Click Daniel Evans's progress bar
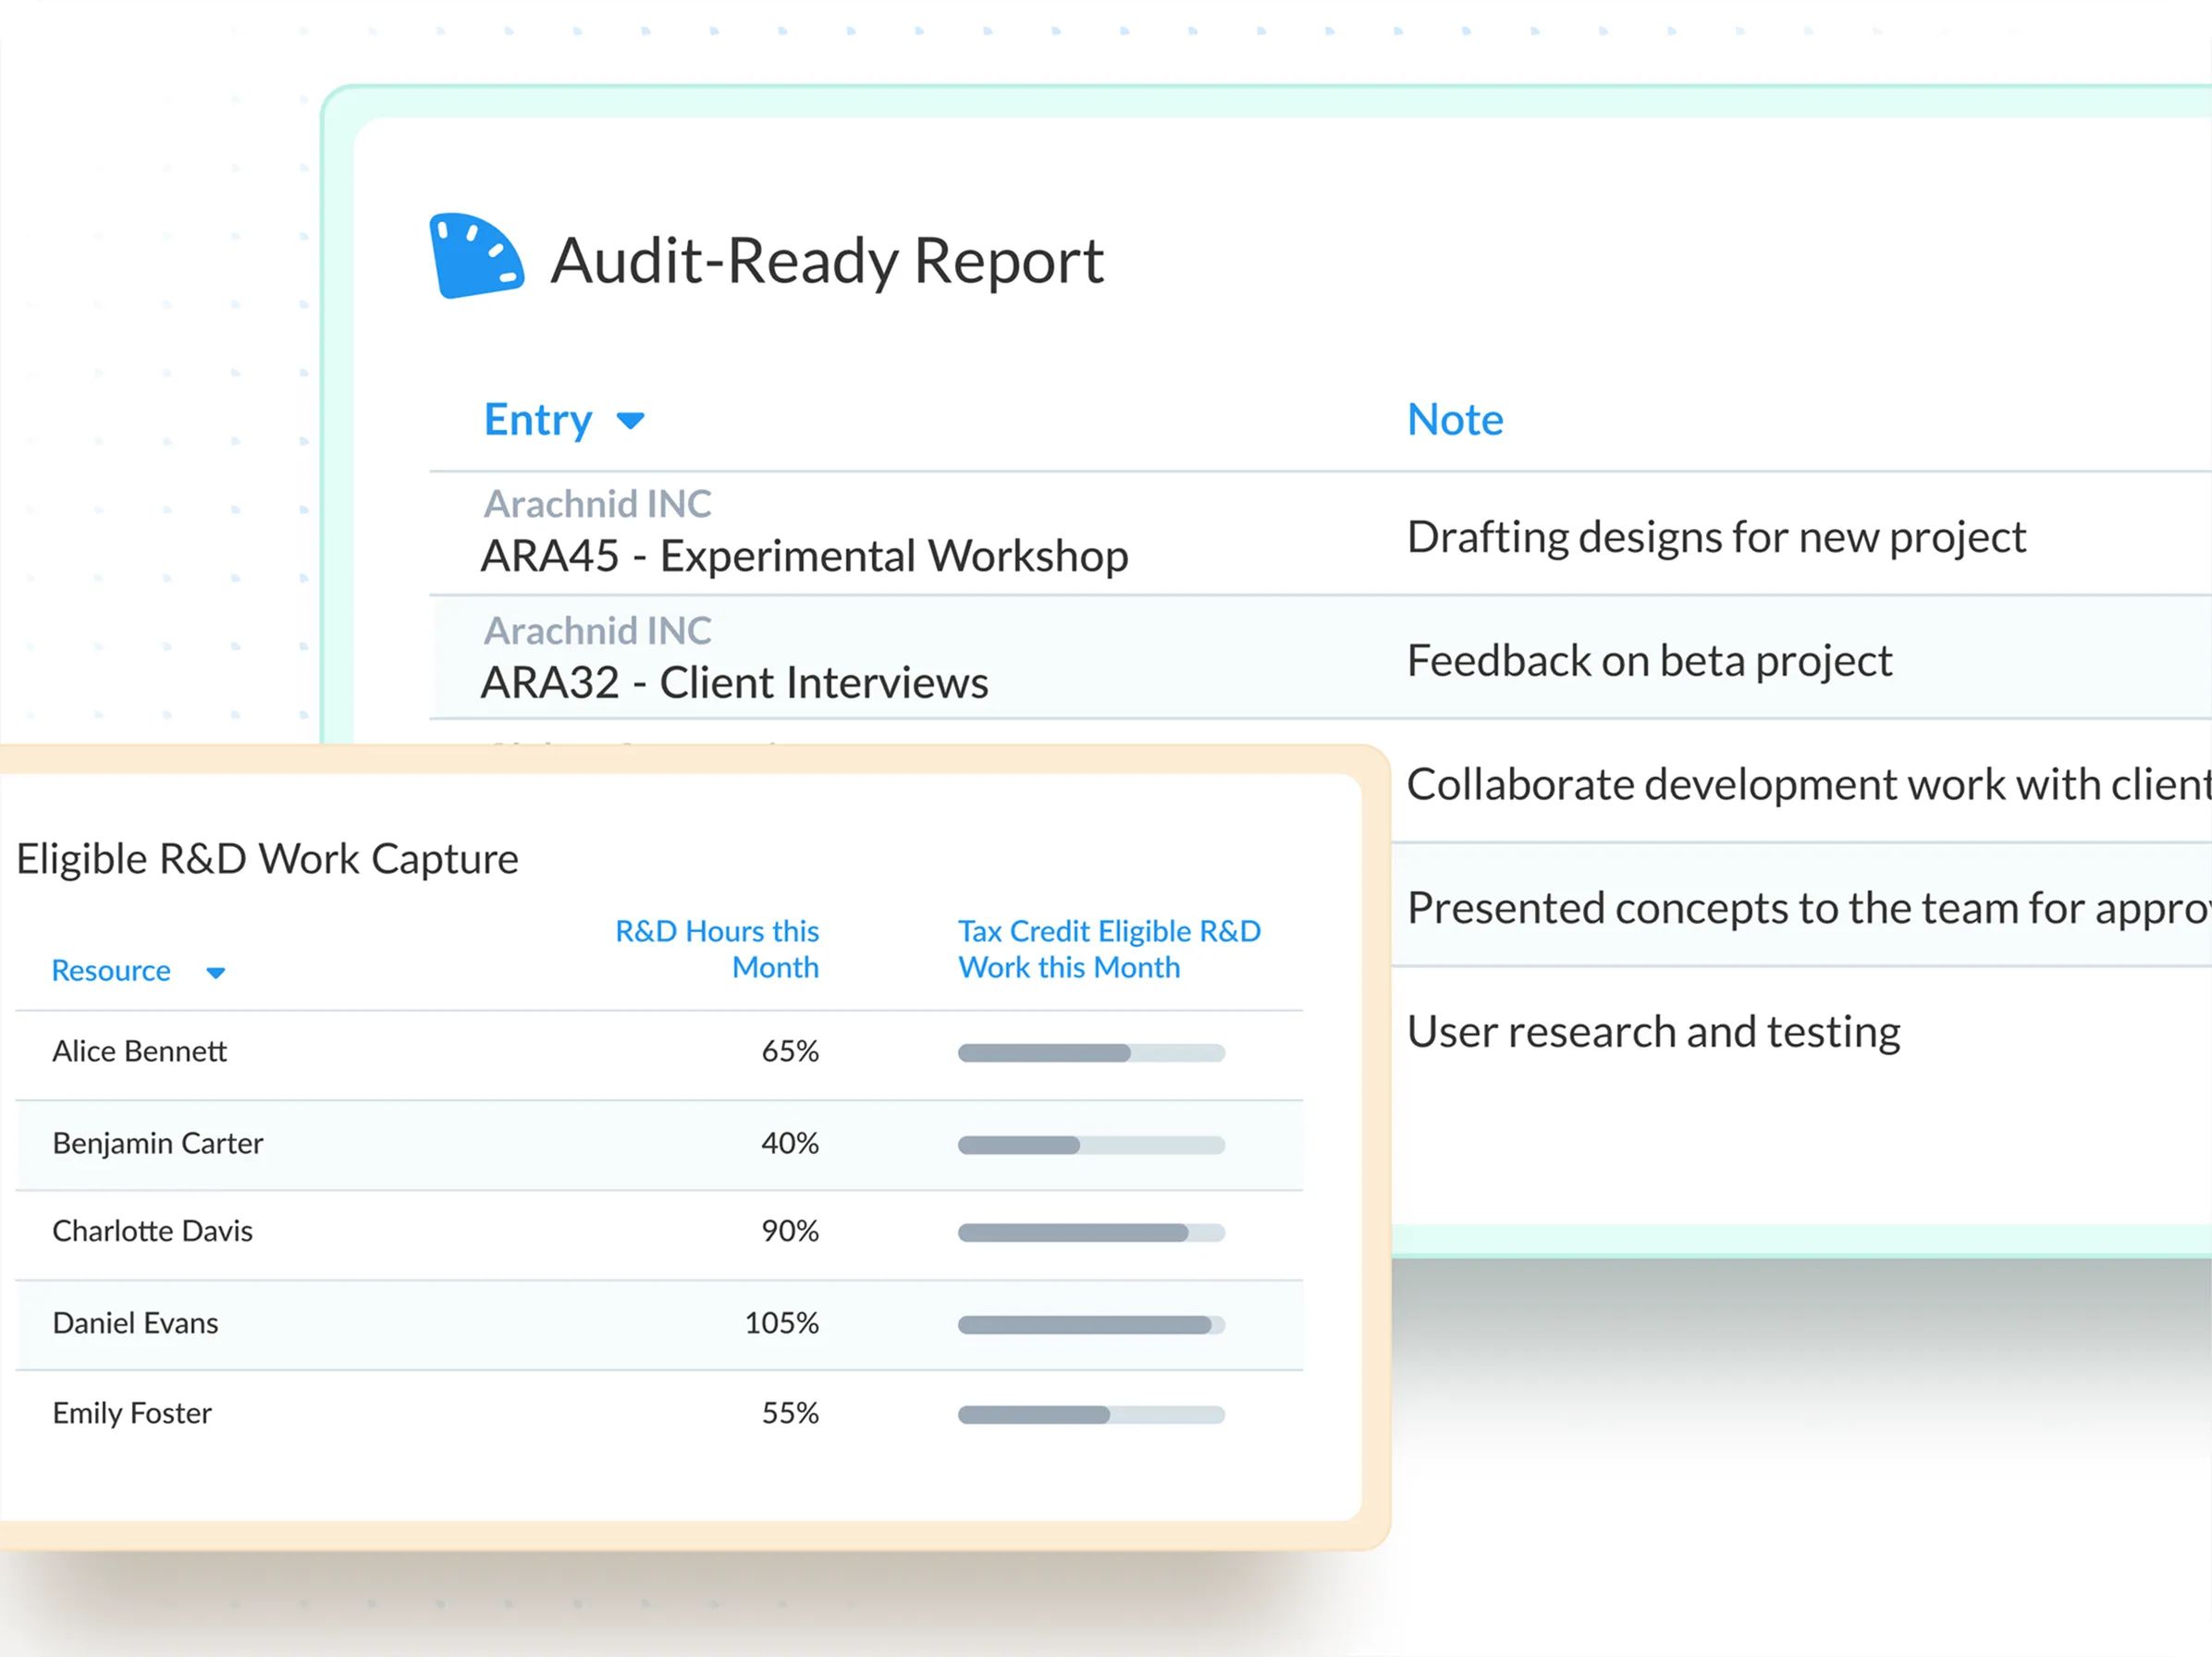The width and height of the screenshot is (2212, 1657). click(x=1090, y=1325)
